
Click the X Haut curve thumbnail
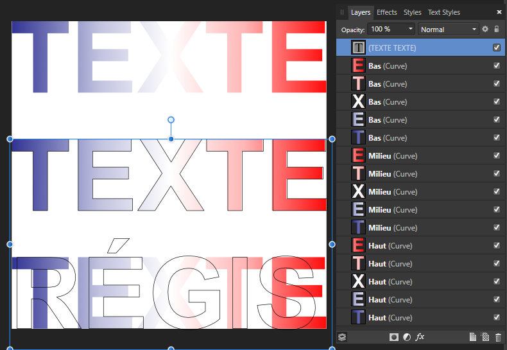coord(358,281)
